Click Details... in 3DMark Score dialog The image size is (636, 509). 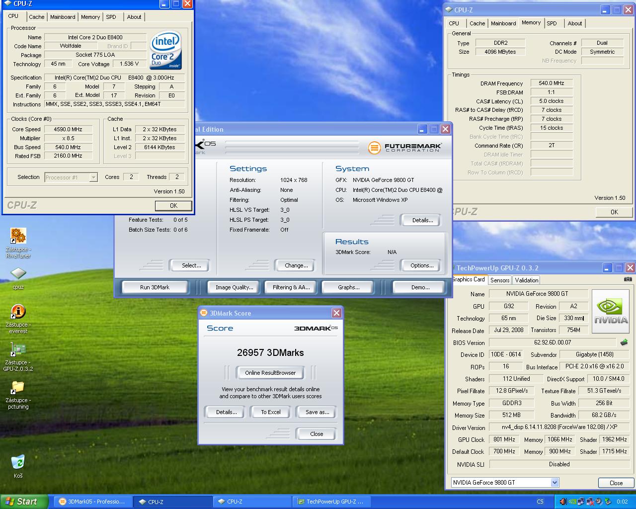point(226,412)
